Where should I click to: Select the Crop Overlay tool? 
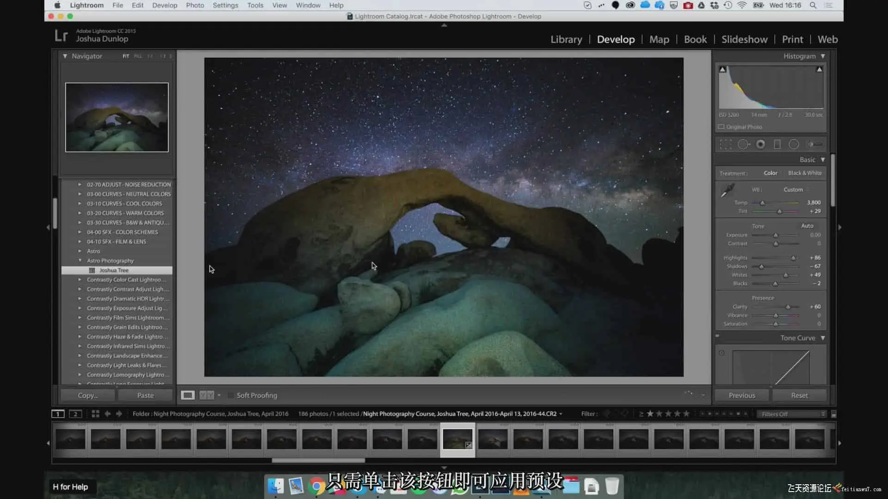[x=726, y=145]
